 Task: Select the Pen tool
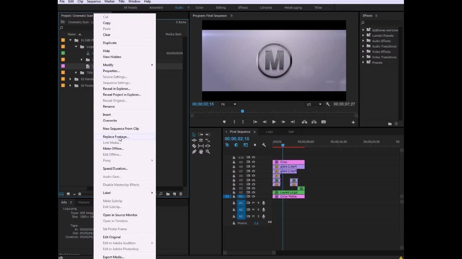(x=194, y=152)
